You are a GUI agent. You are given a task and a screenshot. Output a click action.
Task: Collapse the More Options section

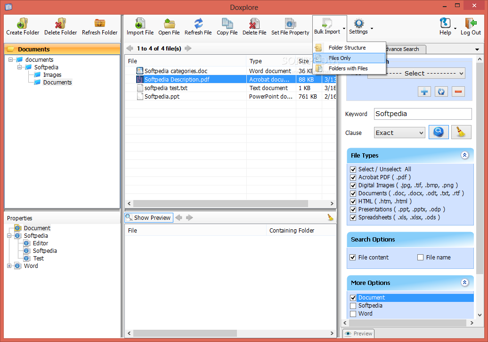pos(464,283)
